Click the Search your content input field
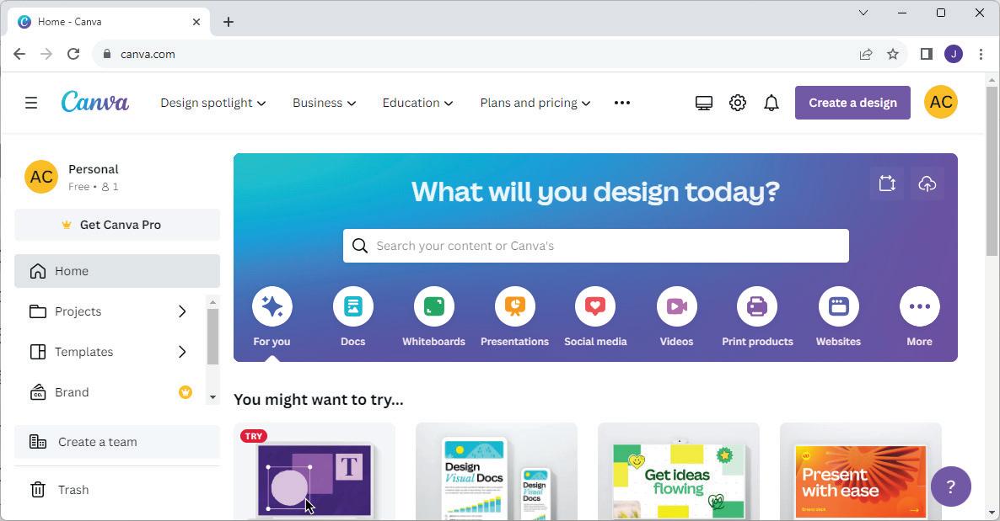 coord(595,246)
